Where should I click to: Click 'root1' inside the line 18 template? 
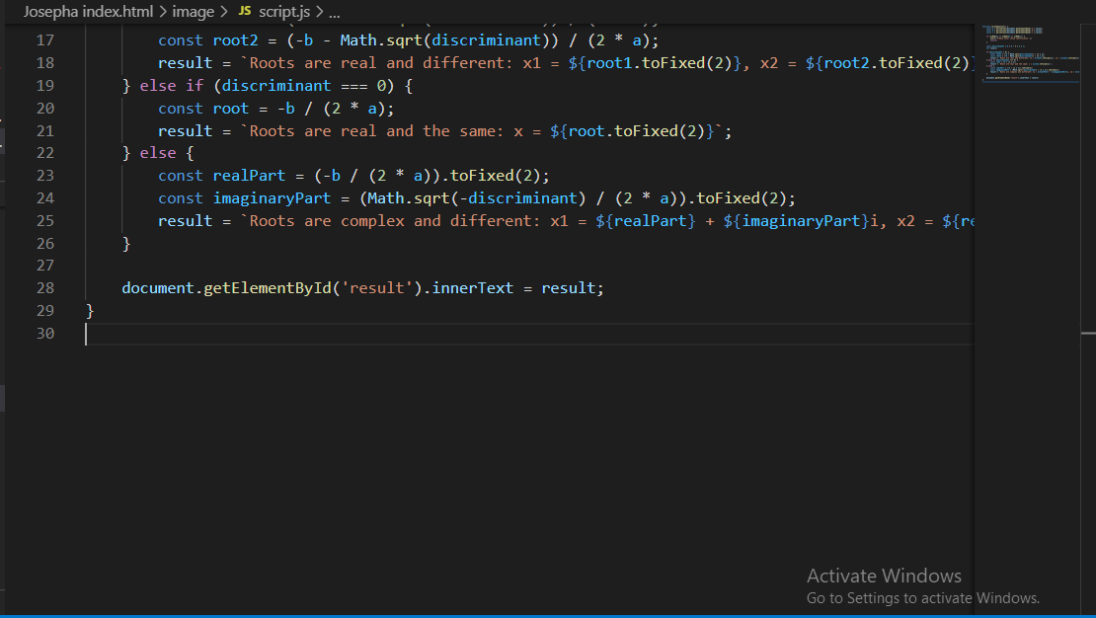point(609,63)
